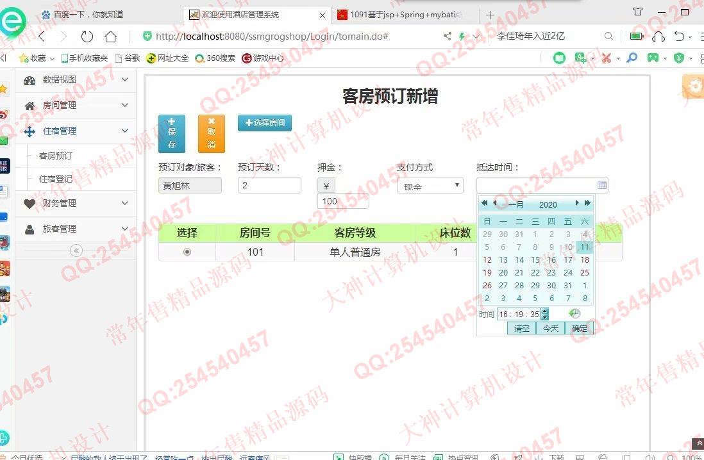Image resolution: width=704 pixels, height=460 pixels.
Task: Click the browser forward arrow
Action: coord(63,37)
